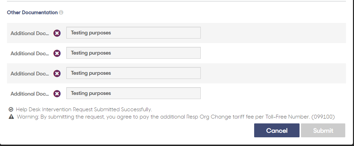This screenshot has height=146, width=354.
Task: Focus the first Testing purposes text field
Action: [x=133, y=33]
